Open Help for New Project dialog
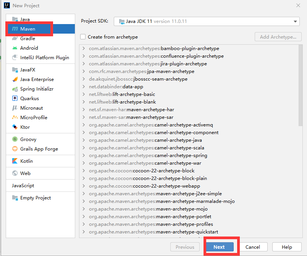 [287, 247]
